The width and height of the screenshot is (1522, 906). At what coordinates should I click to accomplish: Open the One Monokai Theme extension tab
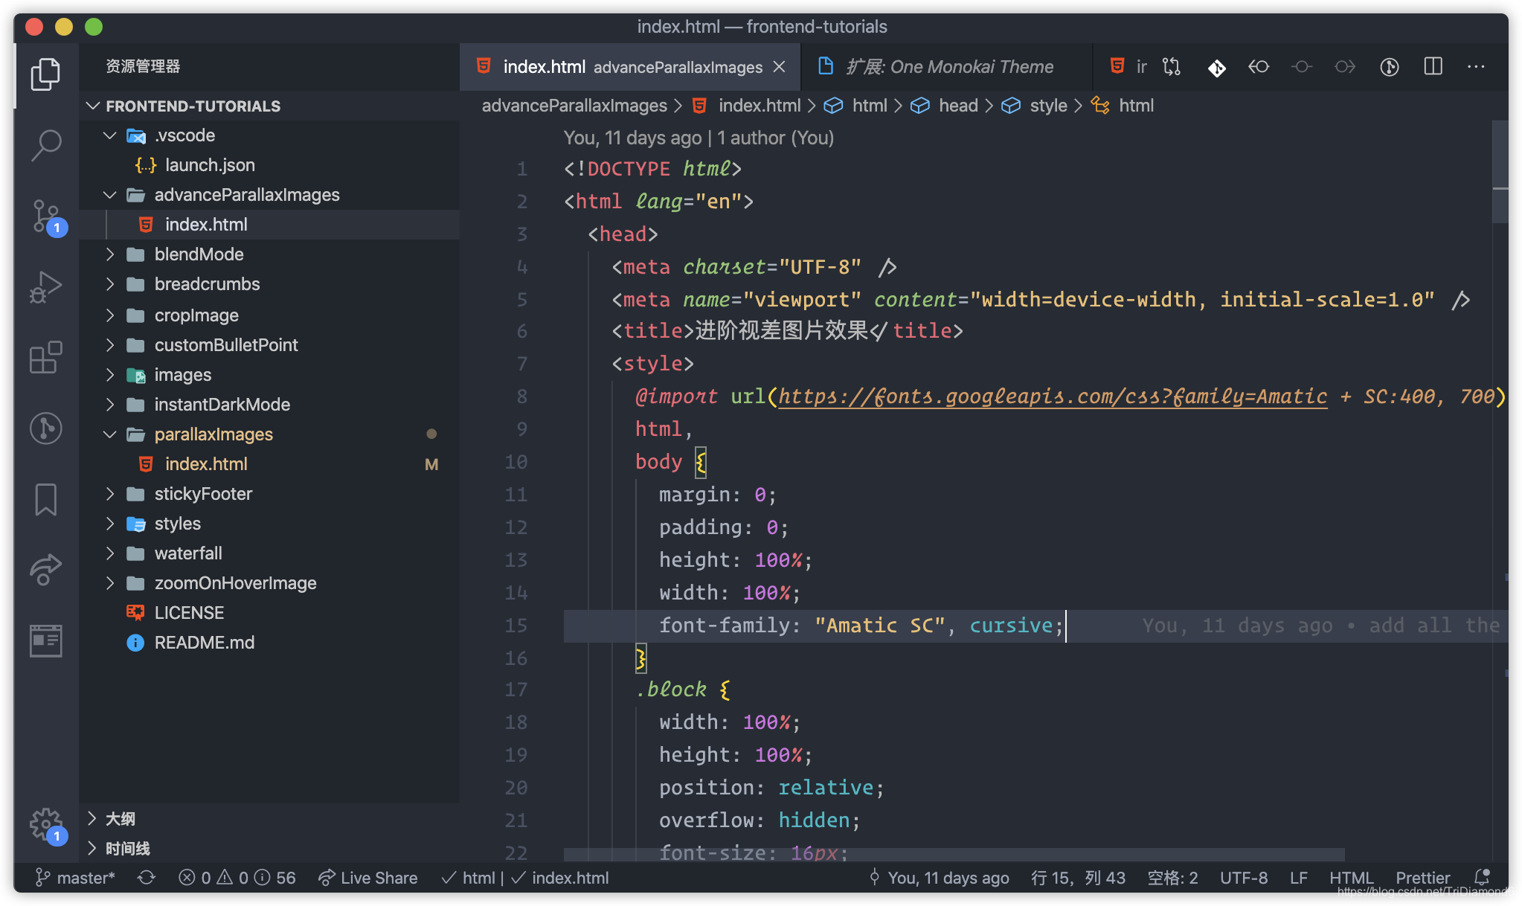click(946, 67)
